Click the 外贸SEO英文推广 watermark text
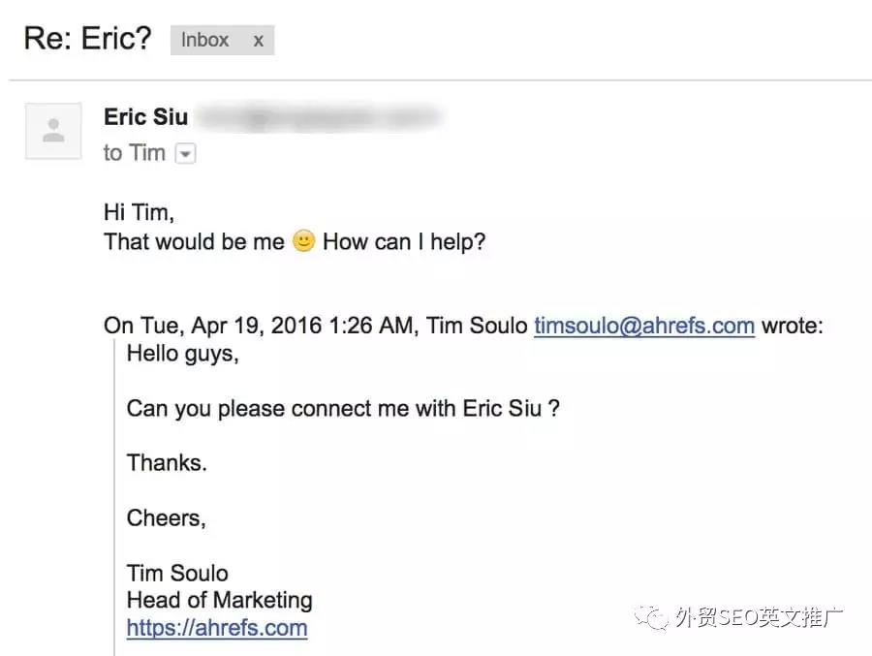Image resolution: width=872 pixels, height=656 pixels. tap(759, 617)
